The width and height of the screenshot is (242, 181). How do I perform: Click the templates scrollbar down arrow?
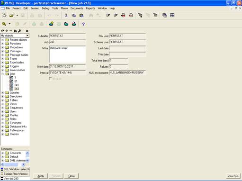27,161
